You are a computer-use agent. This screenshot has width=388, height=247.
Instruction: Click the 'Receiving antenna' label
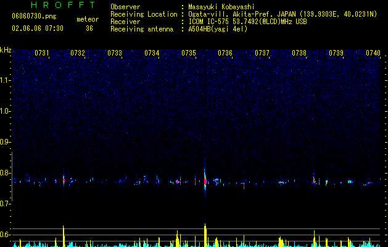point(142,29)
